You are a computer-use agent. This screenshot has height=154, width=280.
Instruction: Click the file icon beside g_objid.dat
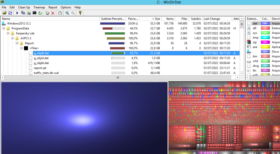click(31, 58)
